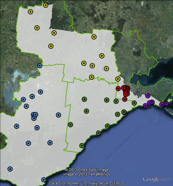Select the northernmost yellow marker on the border
The height and width of the screenshot is (186, 173).
coord(46,5)
